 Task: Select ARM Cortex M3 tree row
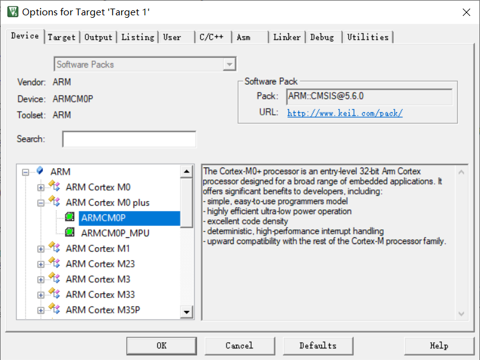[x=98, y=280]
